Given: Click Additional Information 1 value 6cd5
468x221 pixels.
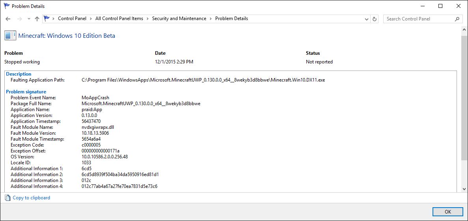Looking at the screenshot, I should [86, 169].
